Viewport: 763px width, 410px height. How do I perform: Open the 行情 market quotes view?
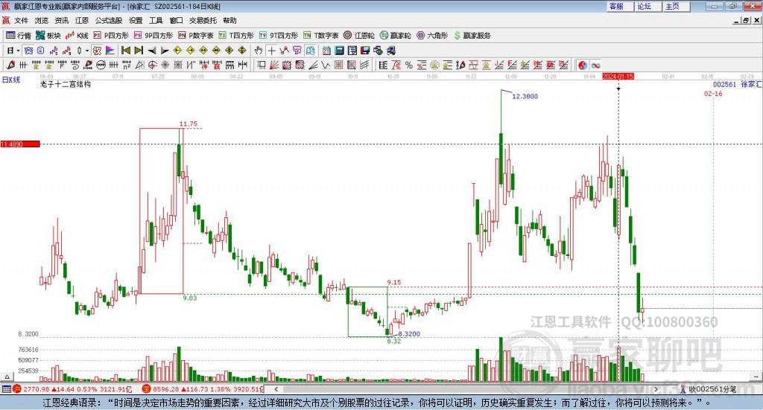(x=19, y=35)
